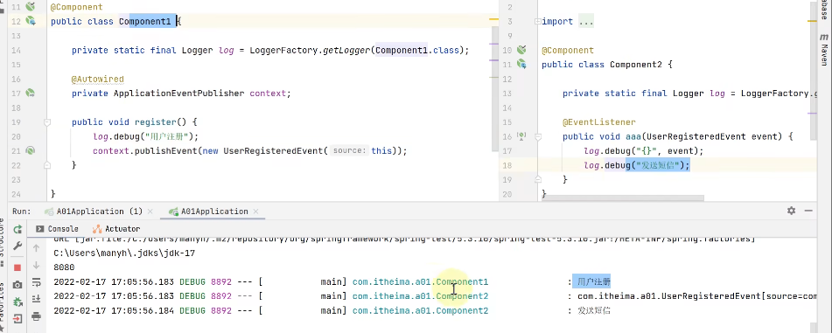Click Spring bean gutter icon on Component1 line 12
The width and height of the screenshot is (832, 333).
(x=31, y=21)
